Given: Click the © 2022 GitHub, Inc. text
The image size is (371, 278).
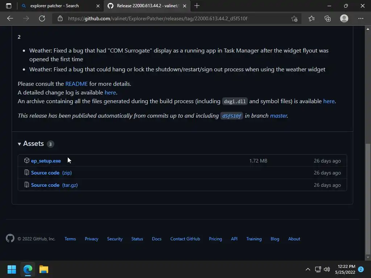Looking at the screenshot, I should point(37,239).
